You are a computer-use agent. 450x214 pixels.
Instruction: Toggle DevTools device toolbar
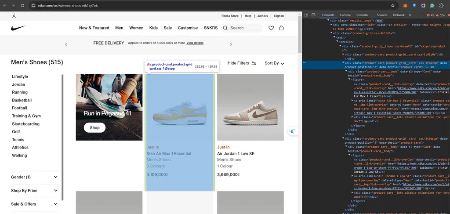(x=313, y=15)
